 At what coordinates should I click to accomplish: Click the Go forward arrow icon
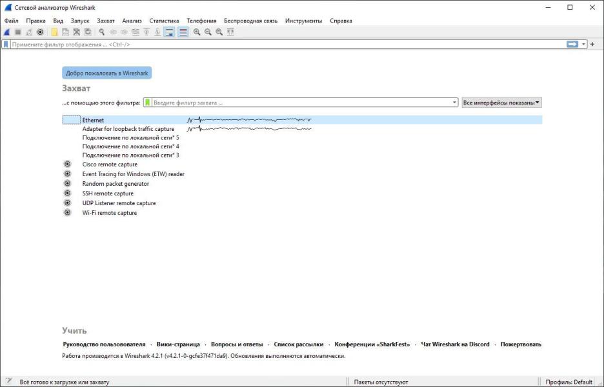click(x=124, y=32)
